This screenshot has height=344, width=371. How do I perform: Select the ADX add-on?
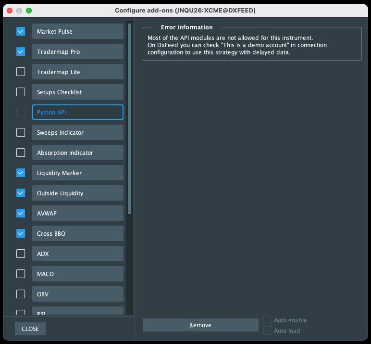click(77, 254)
